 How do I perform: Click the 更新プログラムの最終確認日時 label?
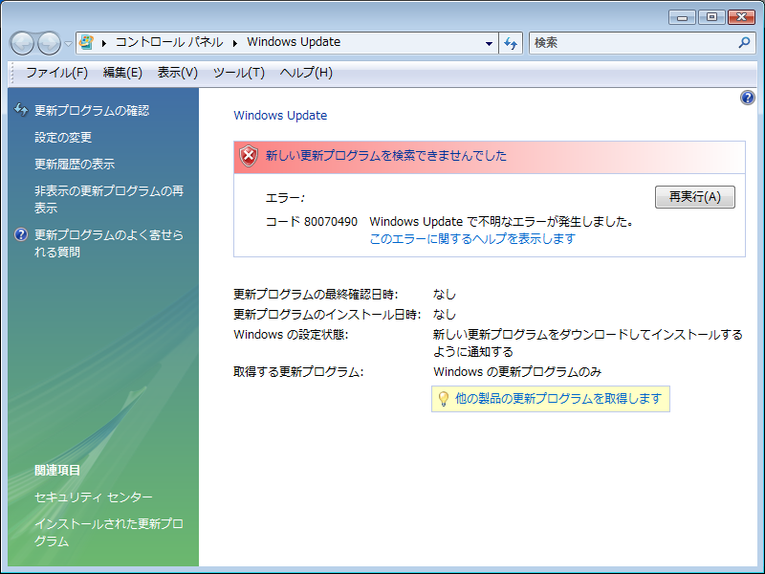pos(316,295)
